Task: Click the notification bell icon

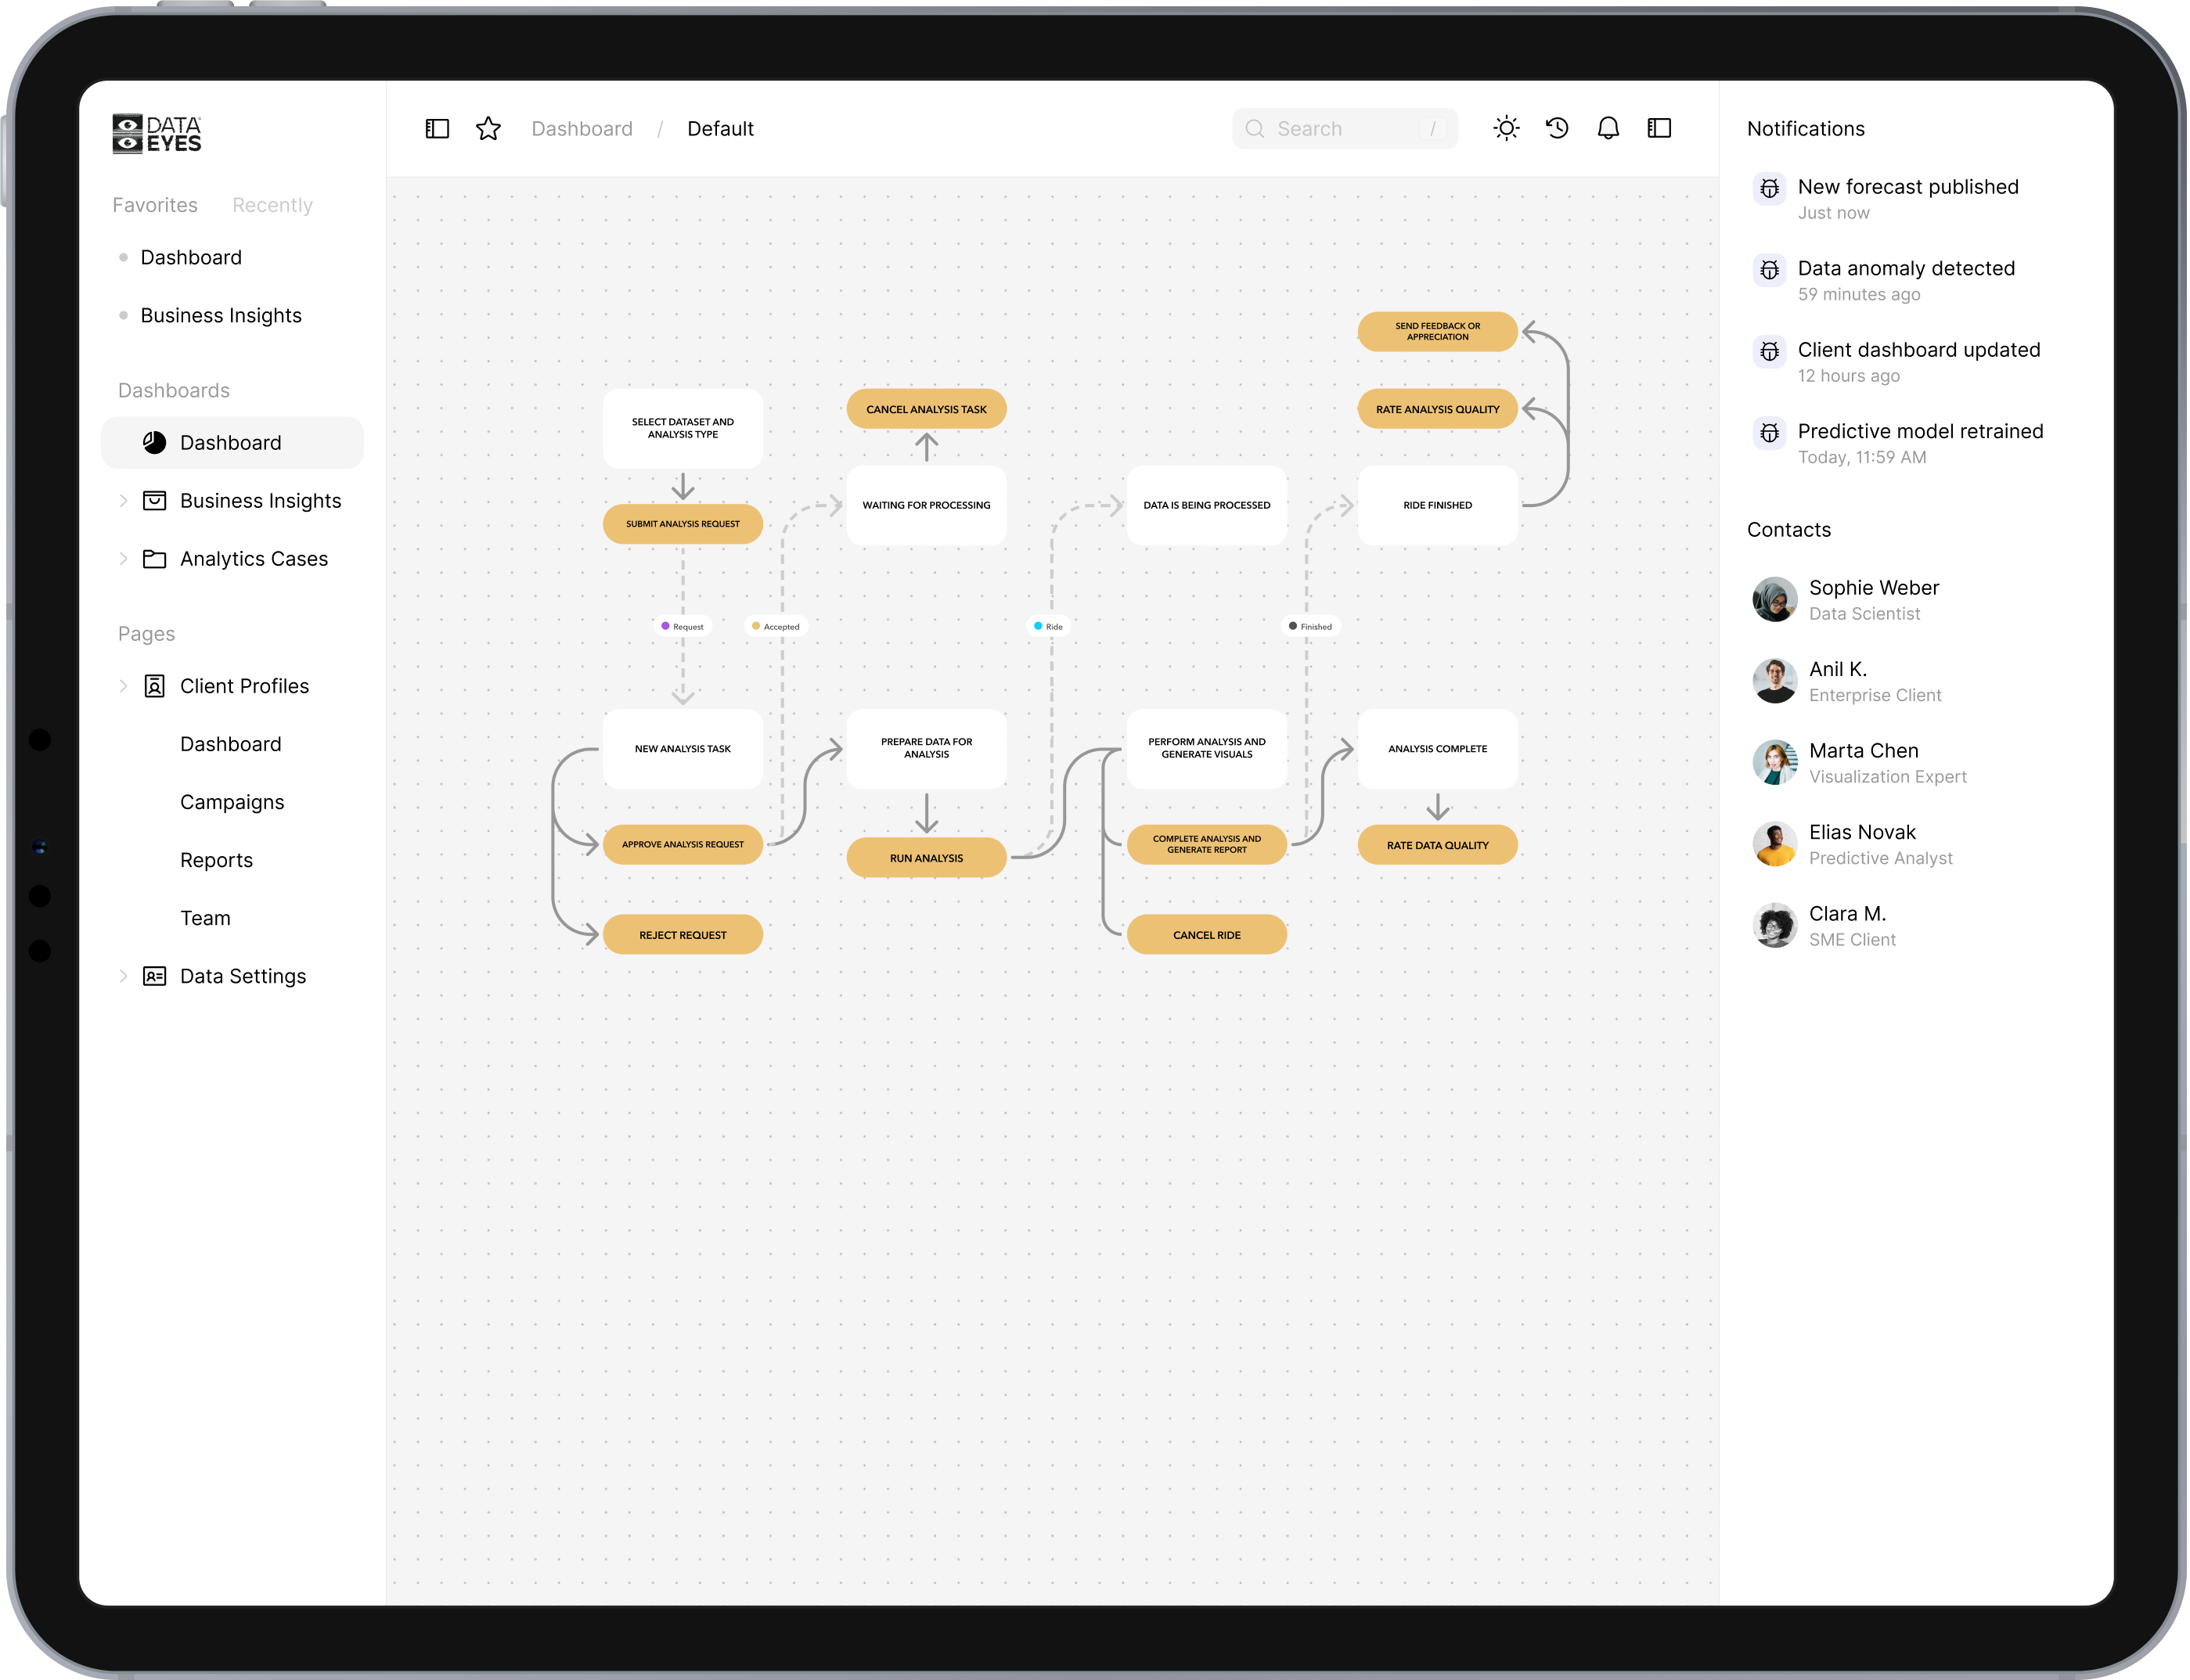Action: 1608,128
